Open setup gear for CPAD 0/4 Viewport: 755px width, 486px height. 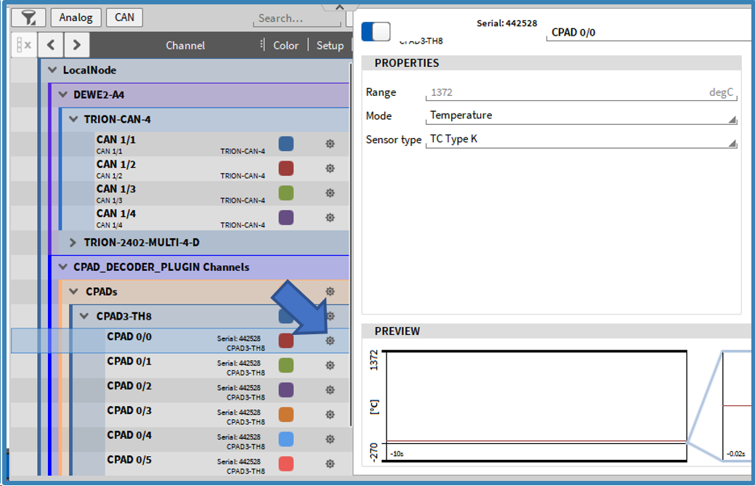[330, 439]
